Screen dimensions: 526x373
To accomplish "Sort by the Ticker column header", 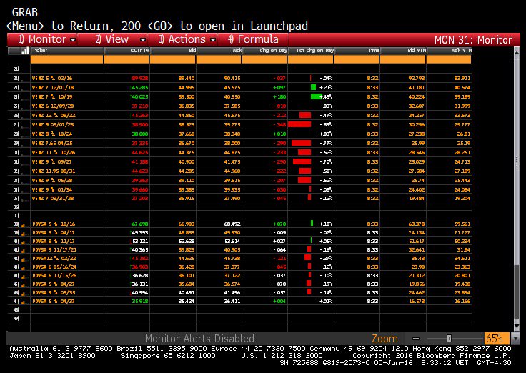I will pyautogui.click(x=67, y=51).
